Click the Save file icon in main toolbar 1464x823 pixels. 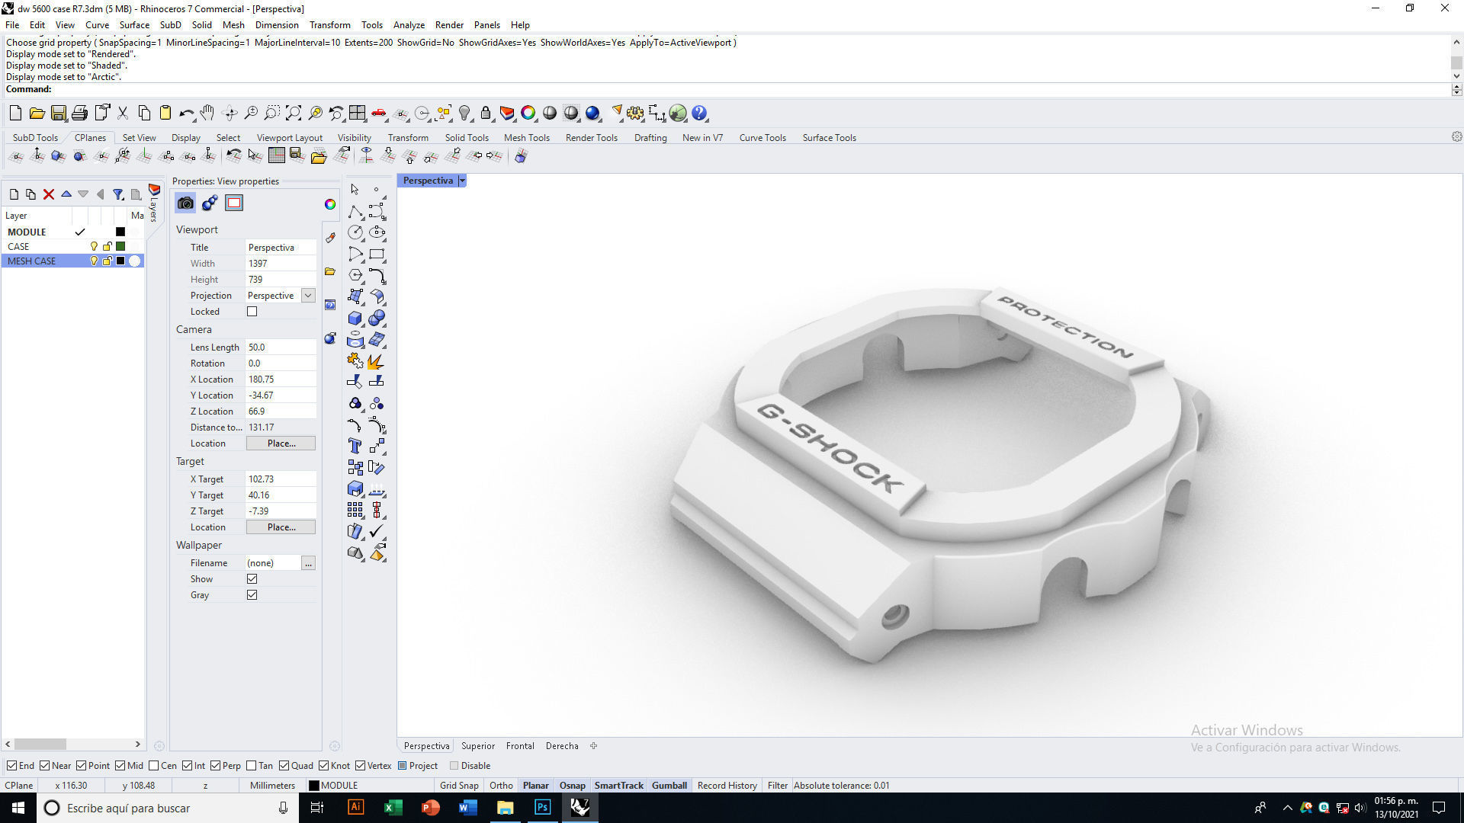[x=58, y=114]
